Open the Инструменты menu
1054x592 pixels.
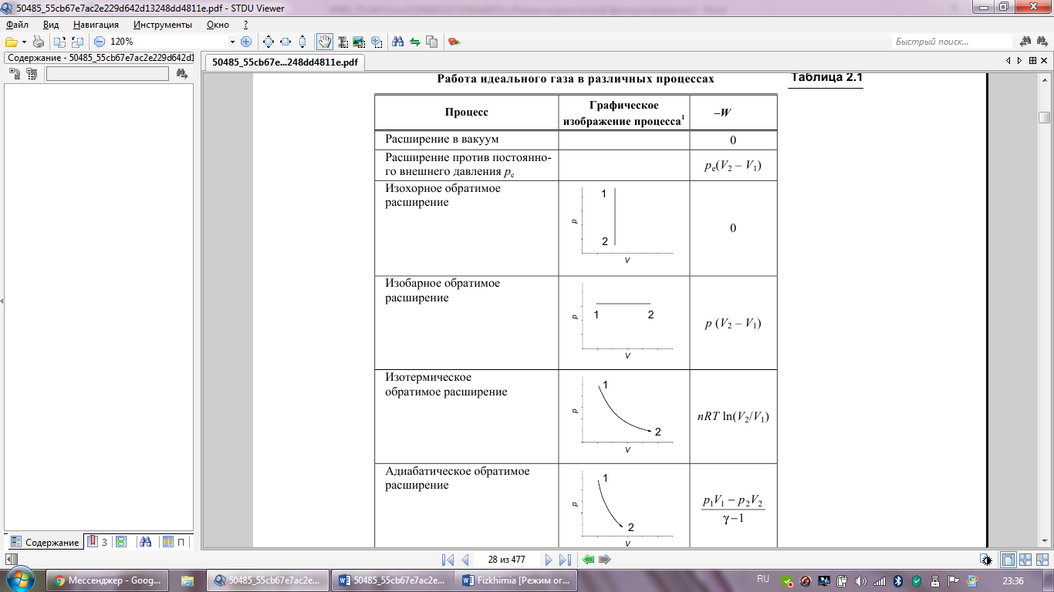[163, 25]
